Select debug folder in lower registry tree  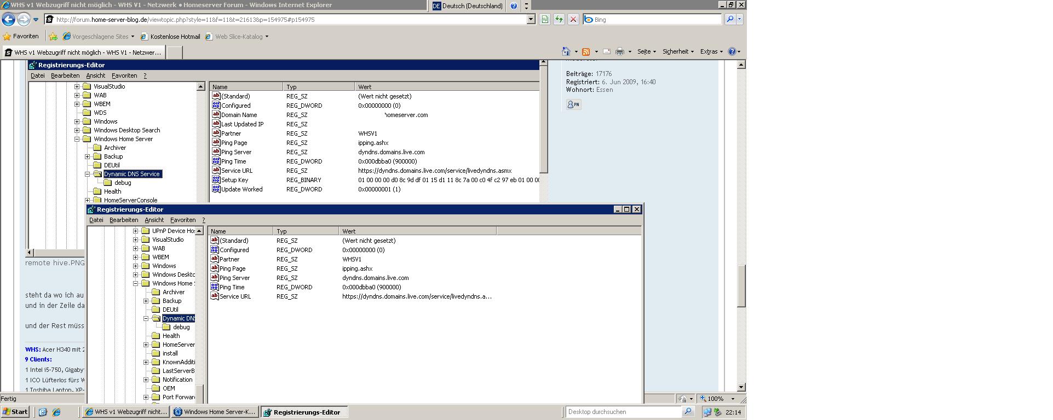pos(176,327)
